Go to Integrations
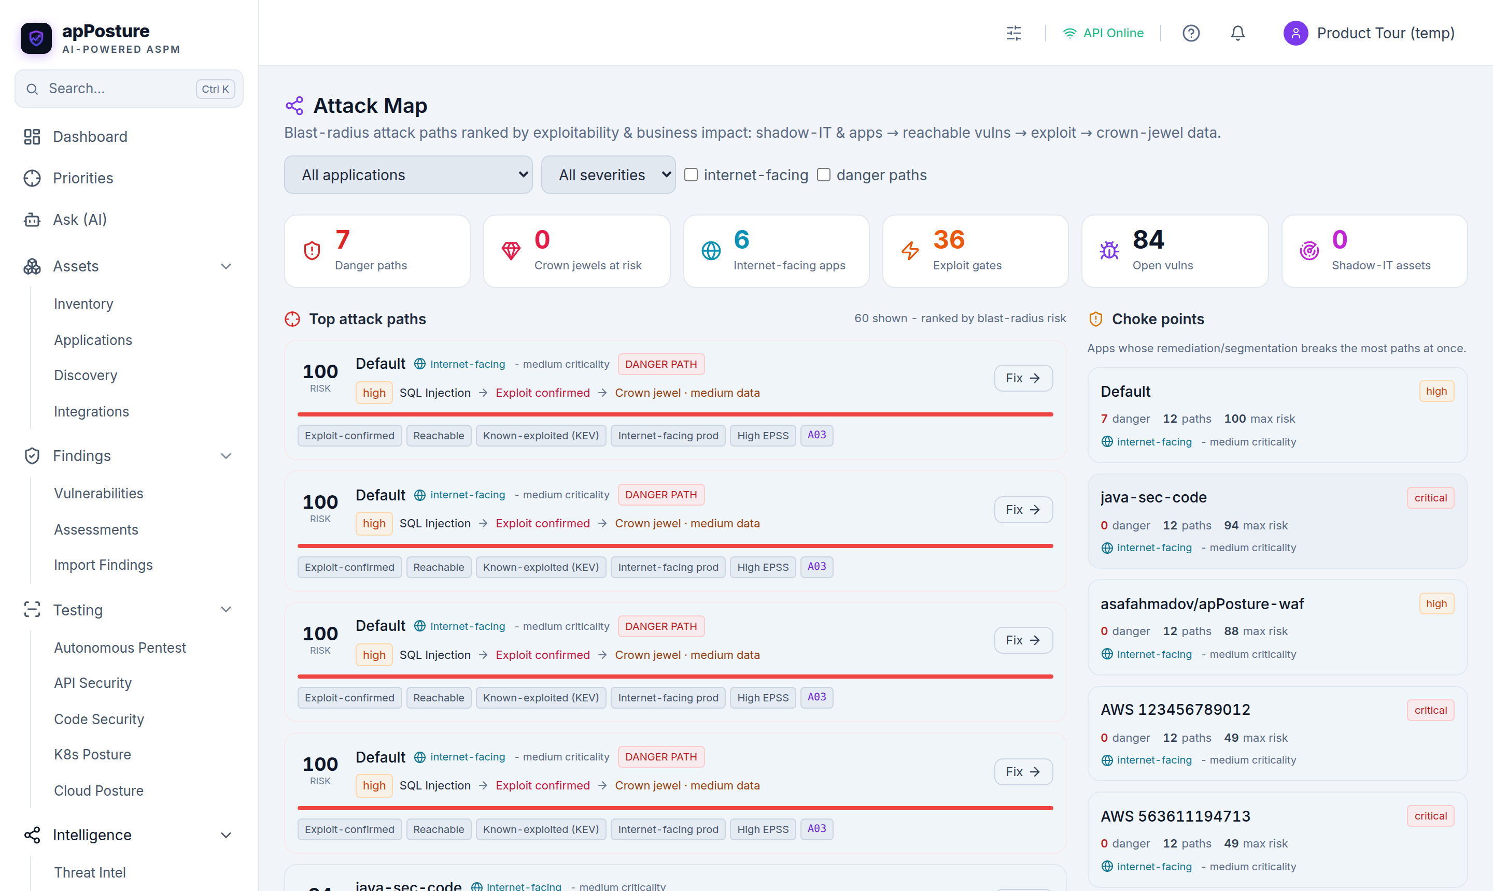Viewport: 1493px width, 891px height. 91,412
